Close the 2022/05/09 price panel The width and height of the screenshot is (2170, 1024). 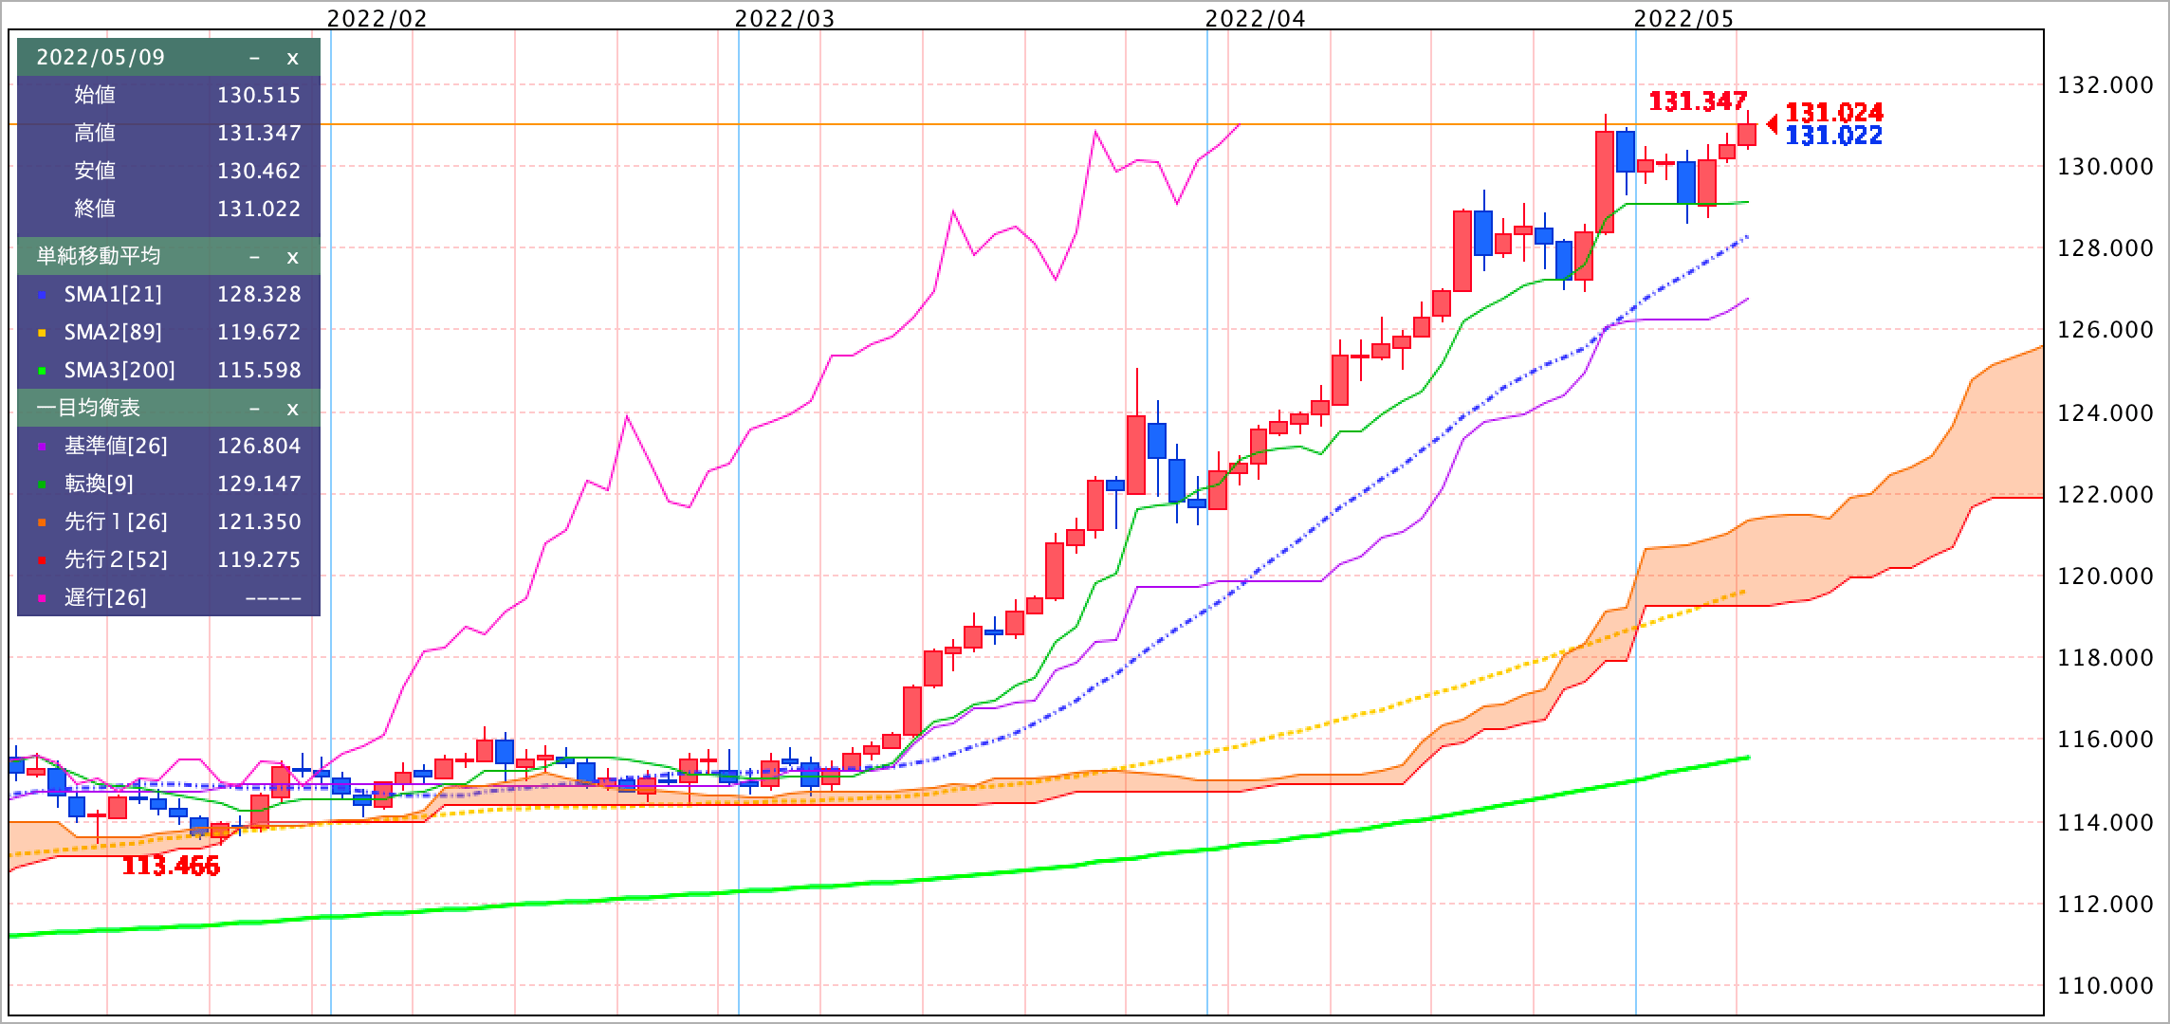coord(292,58)
